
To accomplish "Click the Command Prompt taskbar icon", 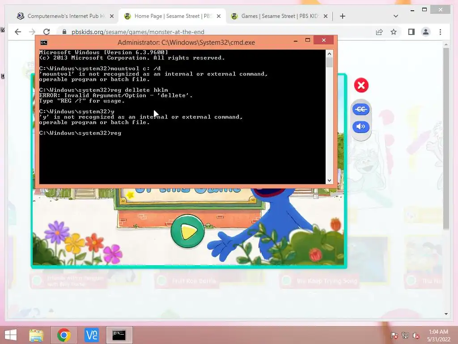I will [119, 335].
